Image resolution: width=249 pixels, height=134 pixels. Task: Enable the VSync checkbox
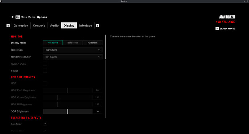tap(45, 71)
